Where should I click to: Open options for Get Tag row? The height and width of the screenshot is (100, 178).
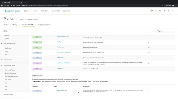pyautogui.click(x=149, y=42)
